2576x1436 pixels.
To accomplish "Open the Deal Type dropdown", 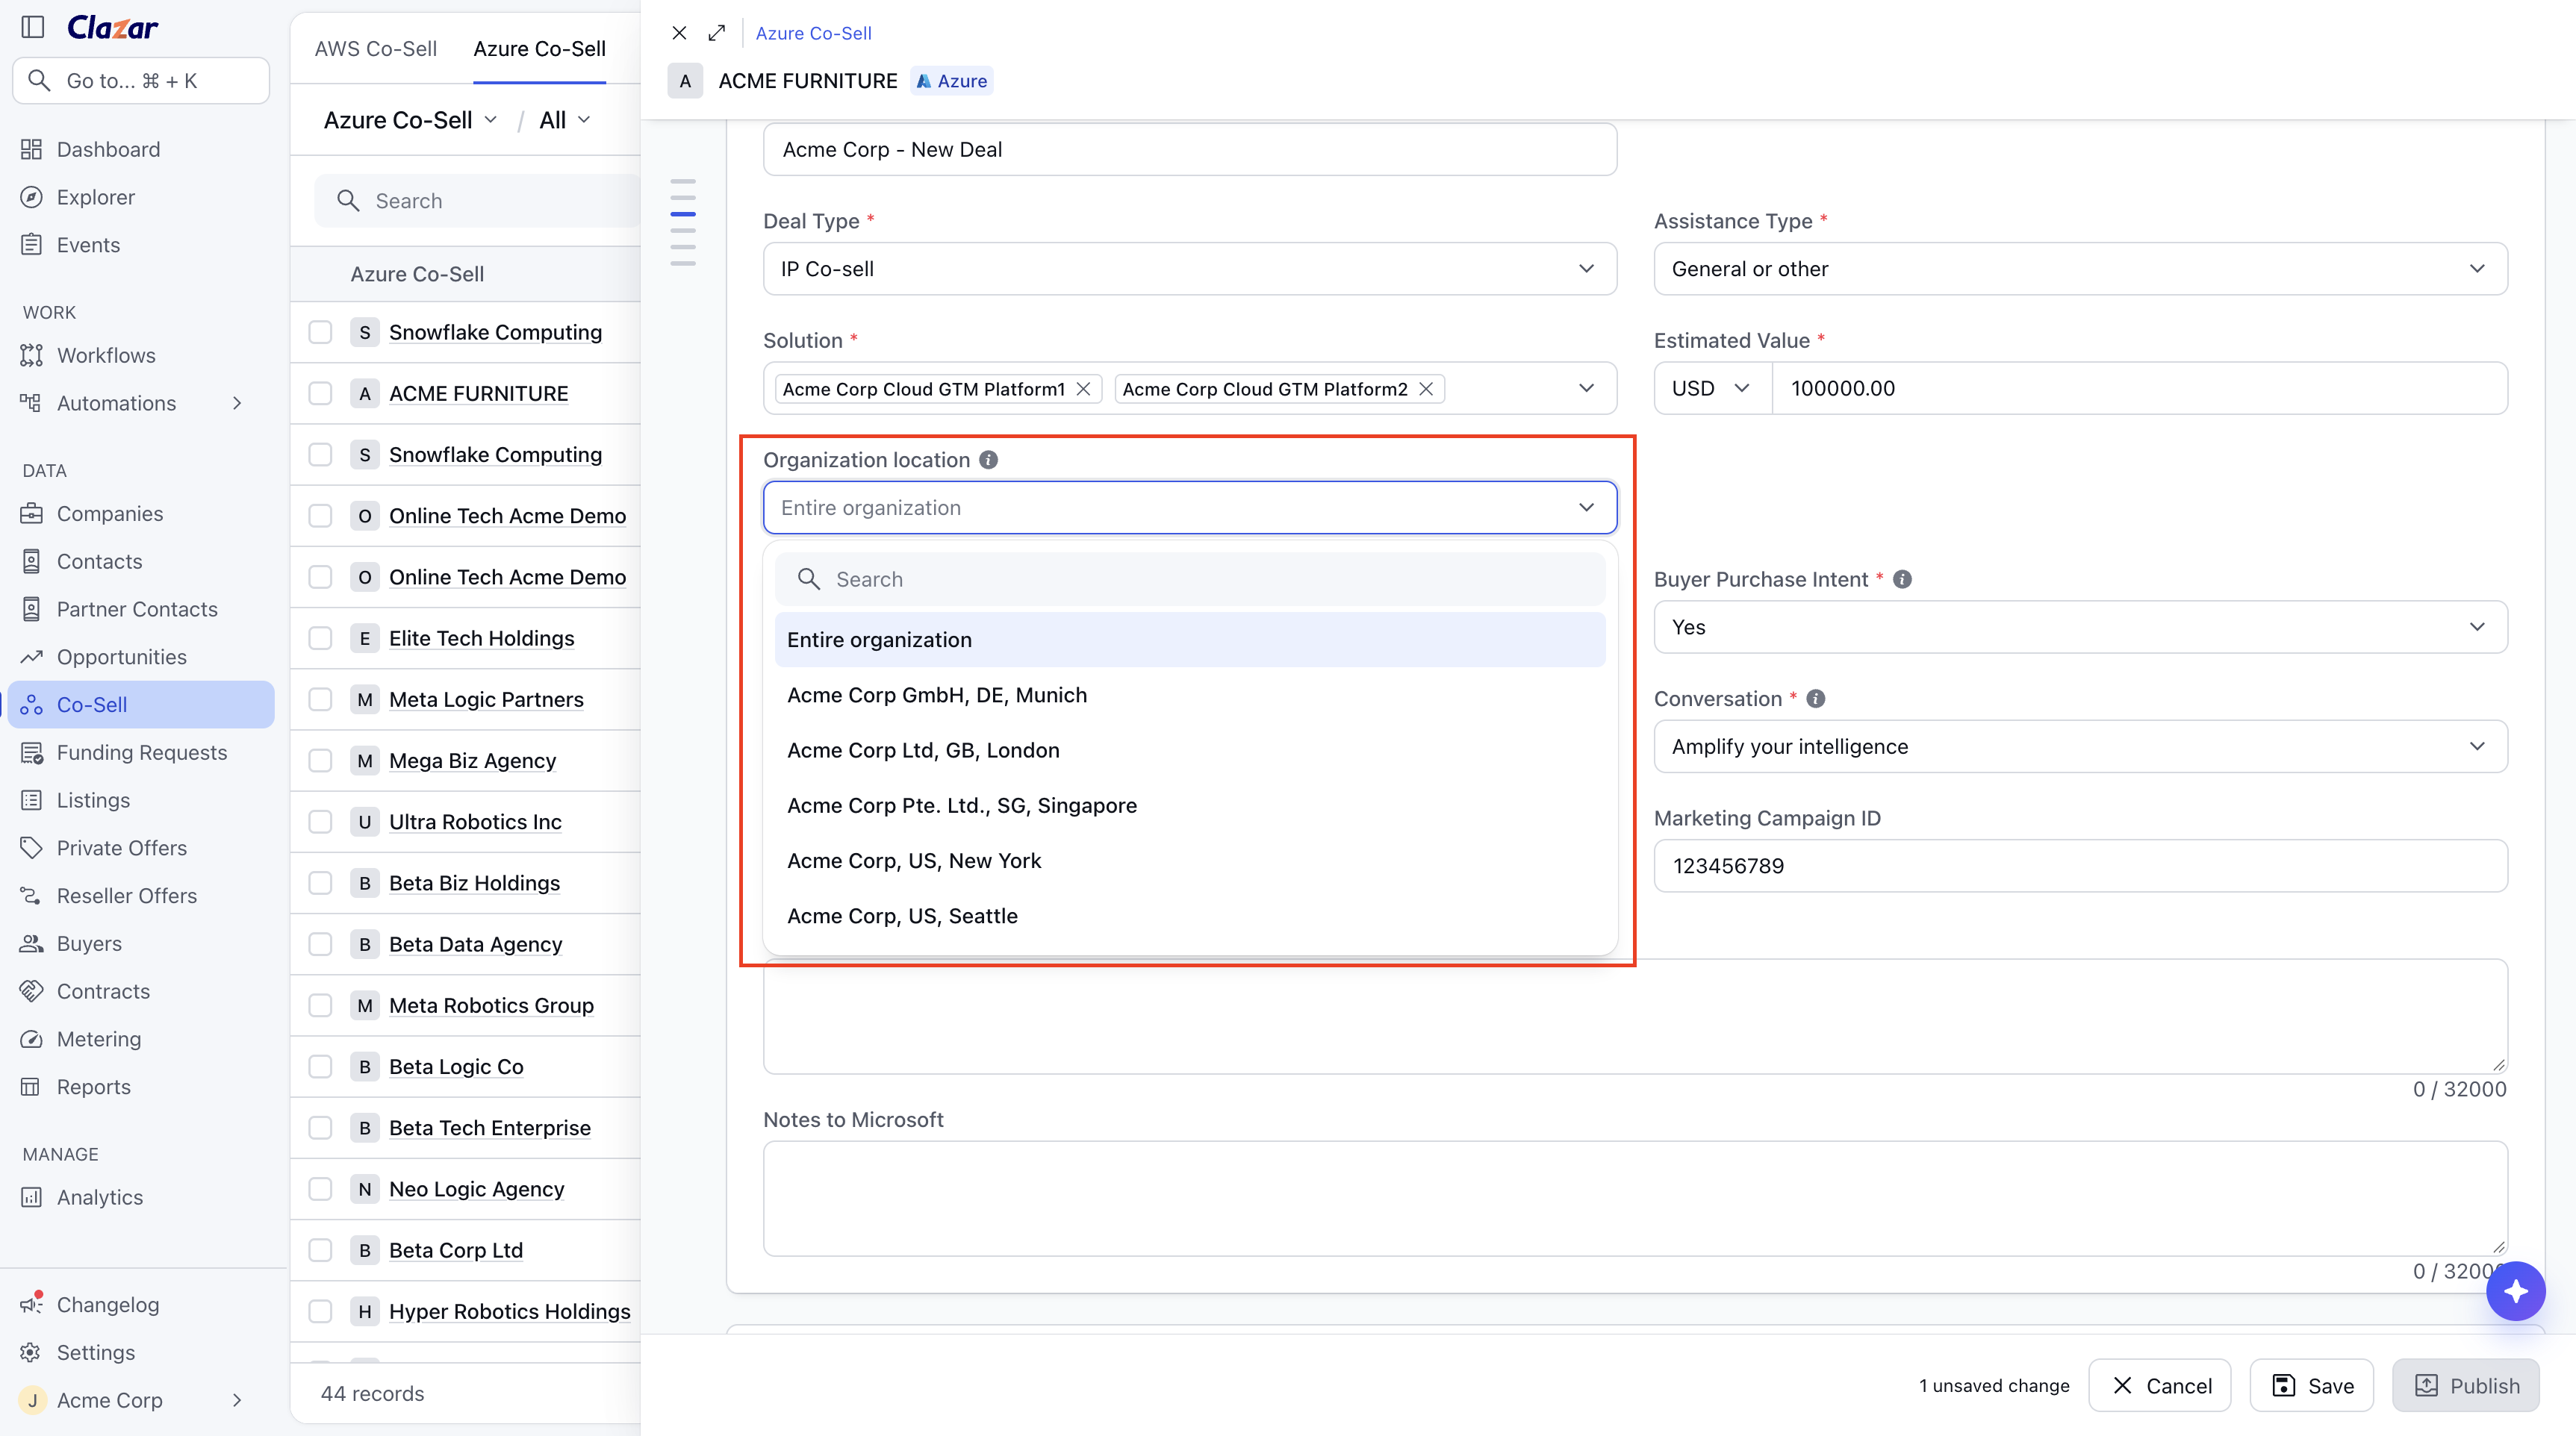I will point(1189,269).
